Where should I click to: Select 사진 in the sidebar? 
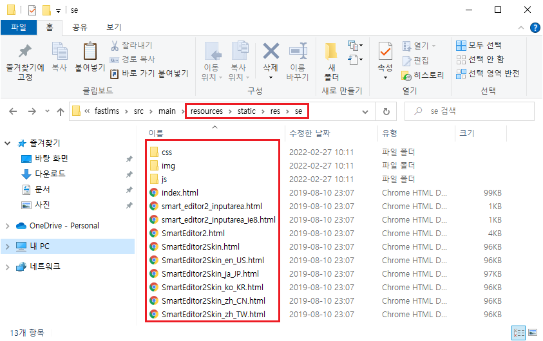(x=43, y=205)
